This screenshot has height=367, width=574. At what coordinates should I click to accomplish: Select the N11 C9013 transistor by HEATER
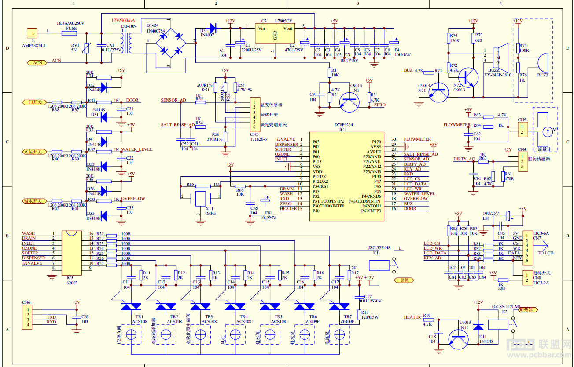pos(459,339)
